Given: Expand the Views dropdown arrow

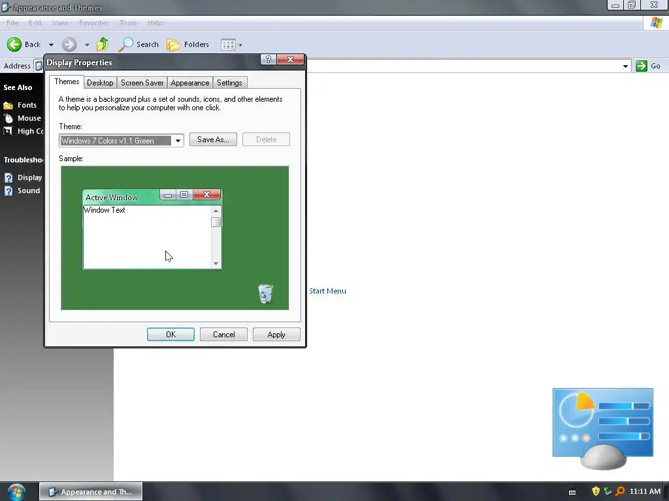Looking at the screenshot, I should point(240,45).
